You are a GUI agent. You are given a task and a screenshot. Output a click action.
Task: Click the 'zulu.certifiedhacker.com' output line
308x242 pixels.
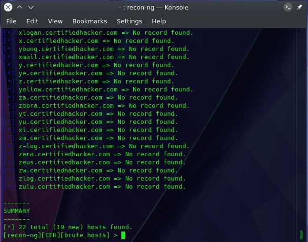point(94,187)
